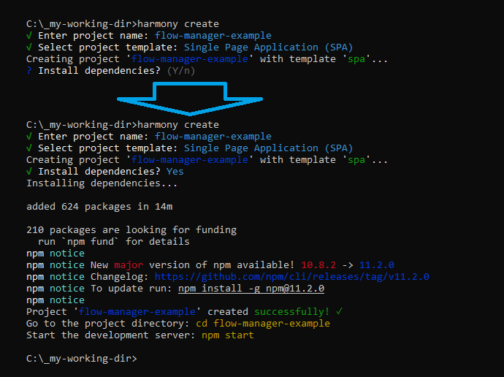Click the 'added 624 packages in 14m' line

tap(99, 207)
